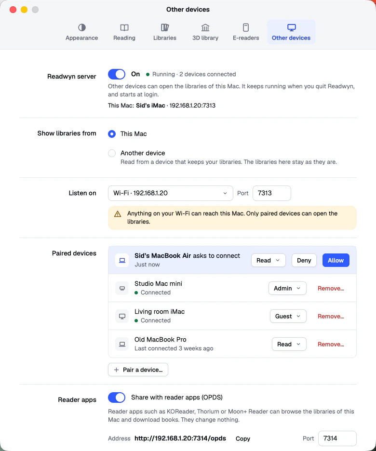The image size is (376, 451).
Task: Open the Read dropdown for Sid's MacBook Air
Action: pos(269,260)
